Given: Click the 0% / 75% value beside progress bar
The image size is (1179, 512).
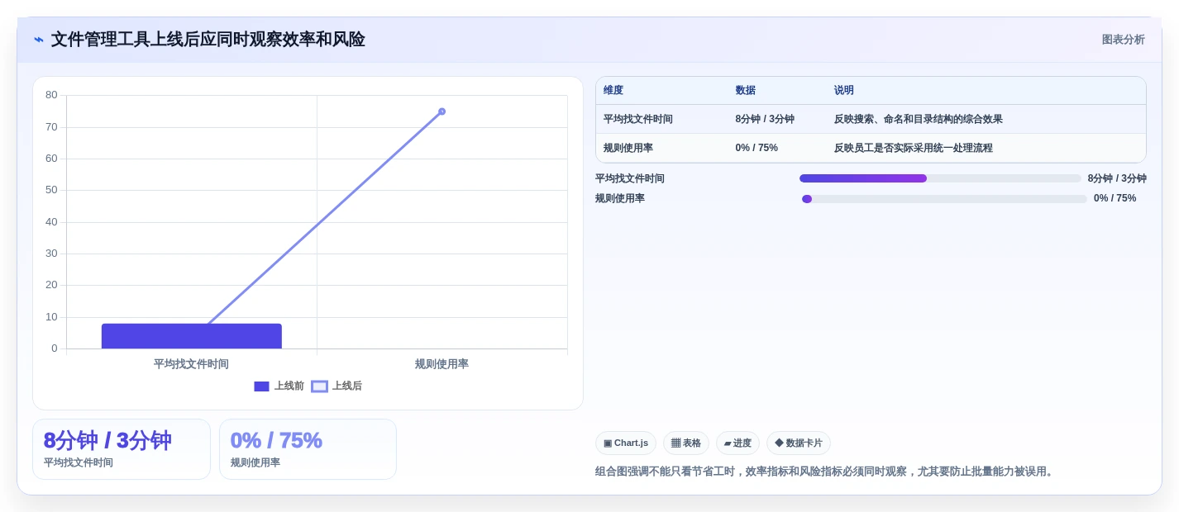Looking at the screenshot, I should click(1115, 198).
